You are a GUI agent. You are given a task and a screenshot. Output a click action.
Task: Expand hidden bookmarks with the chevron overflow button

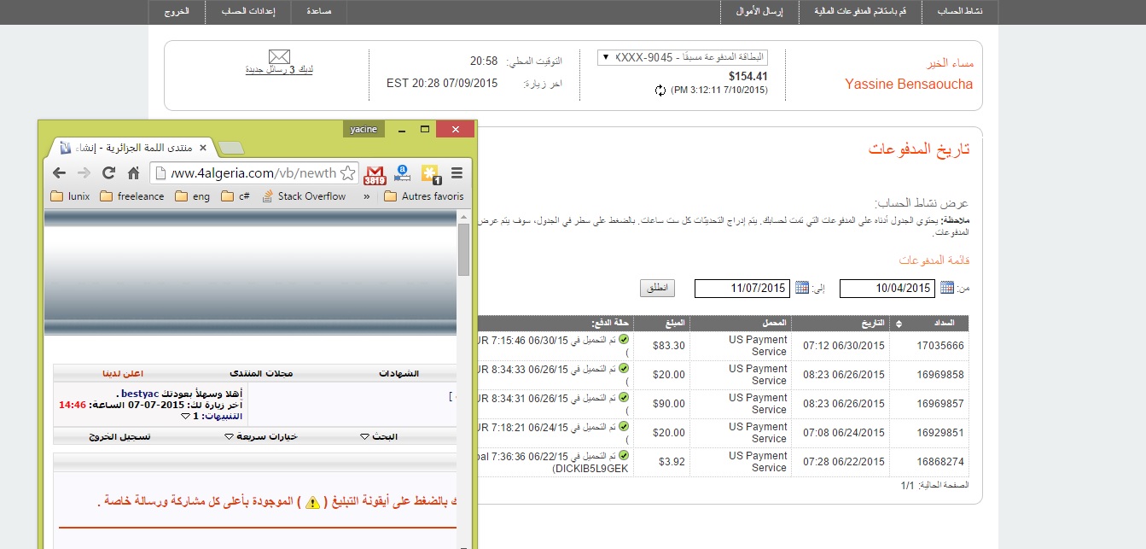(x=367, y=196)
